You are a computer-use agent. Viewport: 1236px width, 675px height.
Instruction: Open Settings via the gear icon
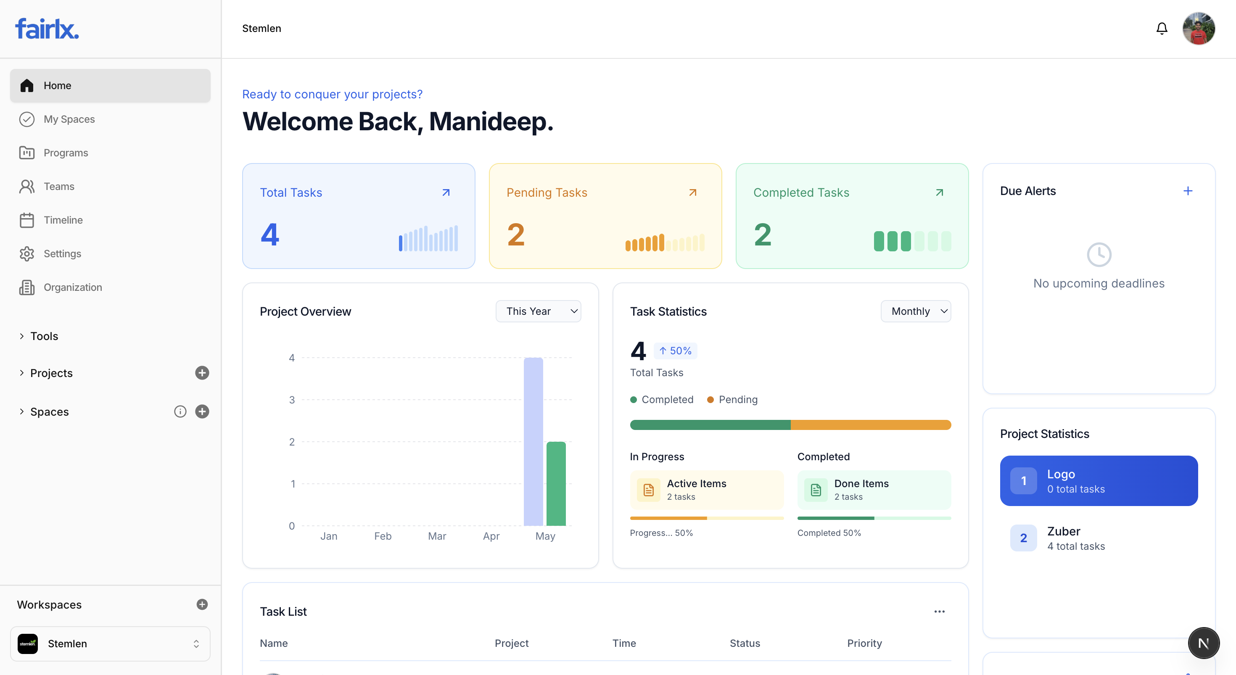click(26, 254)
